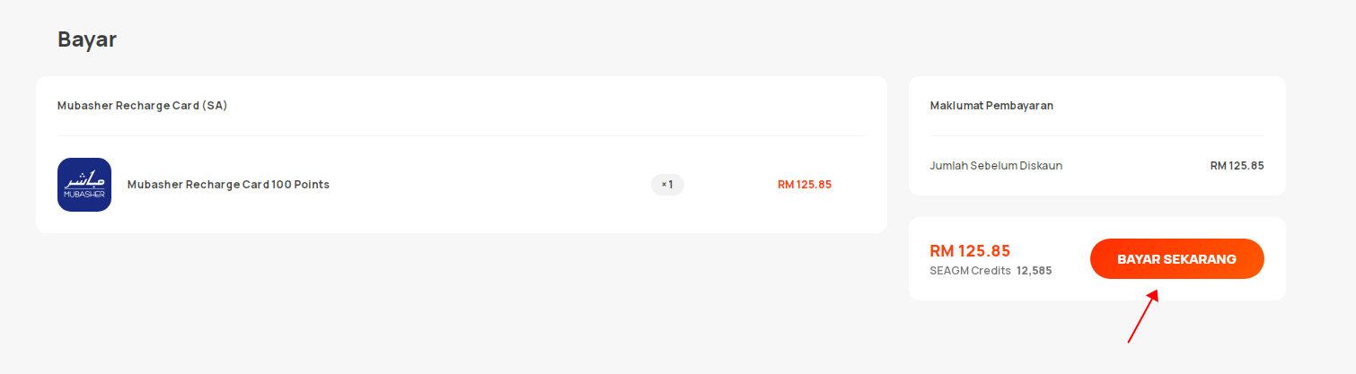This screenshot has height=374, width=1356.
Task: Open the Mubasher logo thumbnail
Action: pos(84,185)
